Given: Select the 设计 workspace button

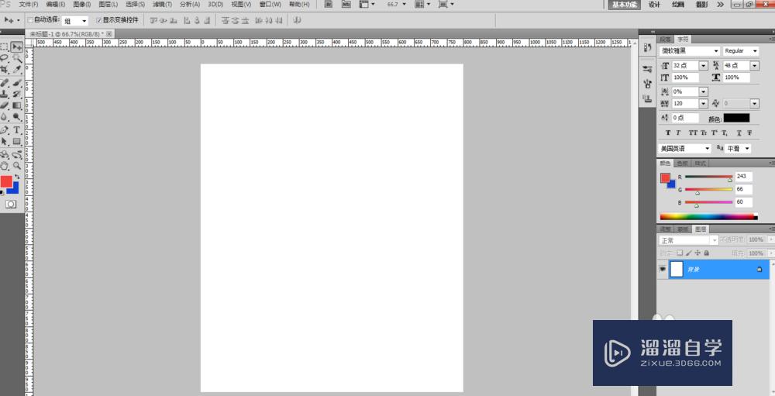Looking at the screenshot, I should [x=654, y=5].
